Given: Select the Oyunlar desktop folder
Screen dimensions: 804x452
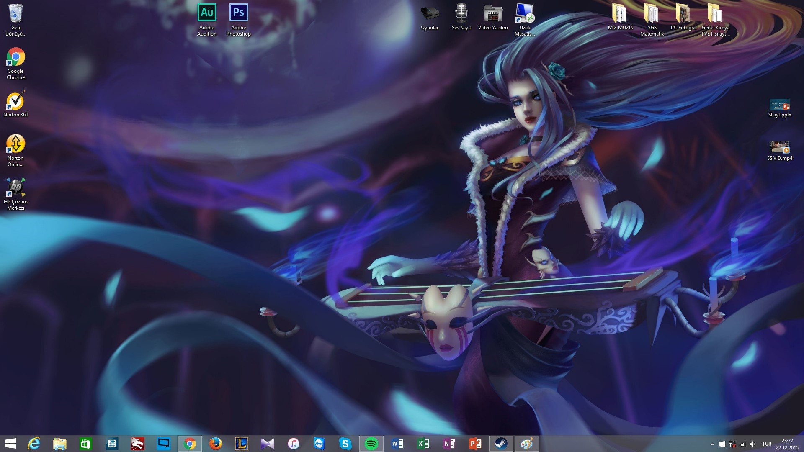Looking at the screenshot, I should (x=430, y=17).
